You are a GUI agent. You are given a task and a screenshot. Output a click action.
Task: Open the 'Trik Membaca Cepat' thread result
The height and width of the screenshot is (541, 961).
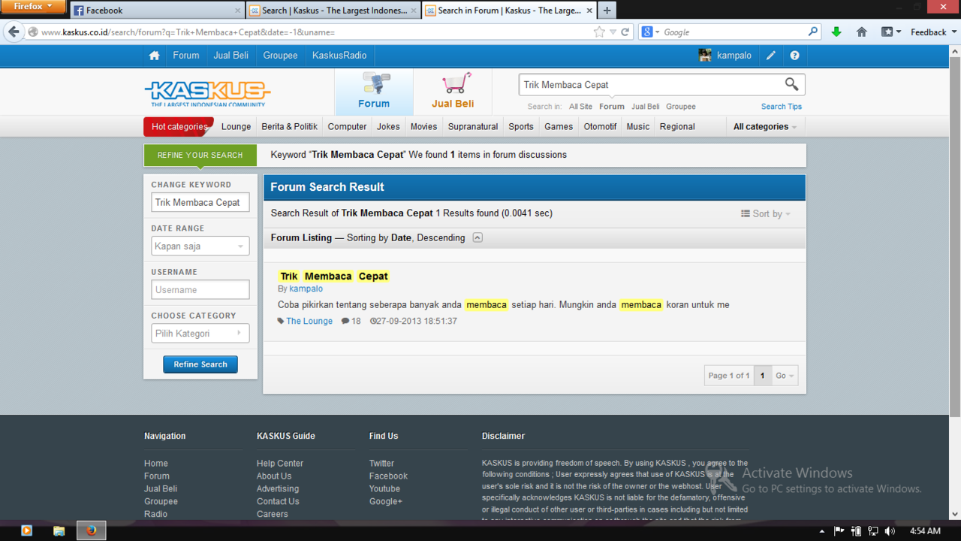pyautogui.click(x=333, y=277)
